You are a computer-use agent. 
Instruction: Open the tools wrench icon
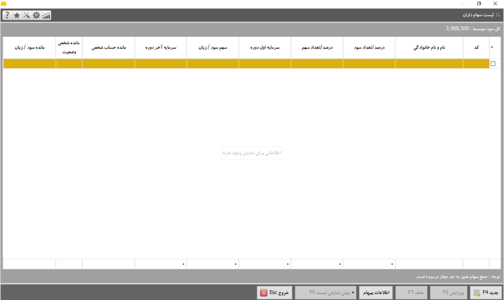click(x=27, y=15)
